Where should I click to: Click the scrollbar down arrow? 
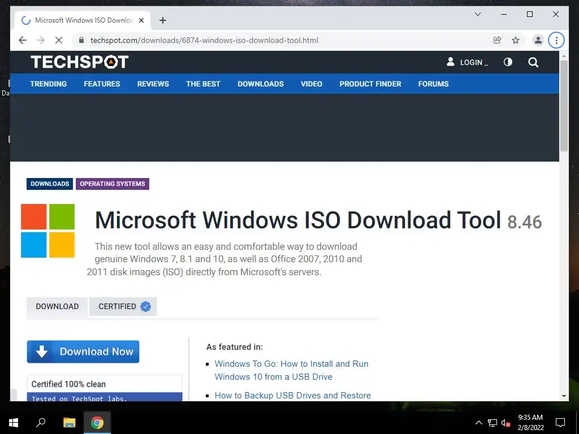point(564,396)
